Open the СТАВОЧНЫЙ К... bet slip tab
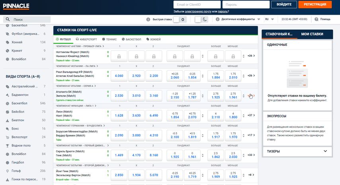340x185 pixels. 279,34
